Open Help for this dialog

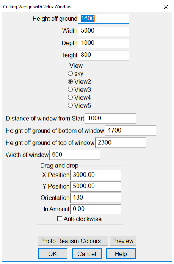point(121,254)
